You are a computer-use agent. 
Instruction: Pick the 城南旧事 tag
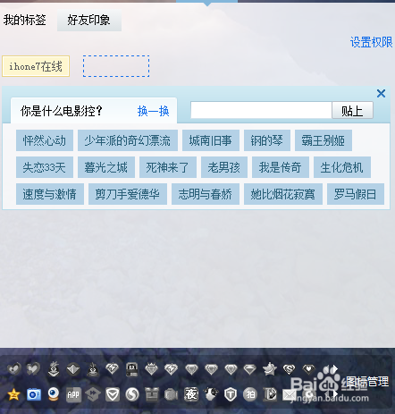211,140
